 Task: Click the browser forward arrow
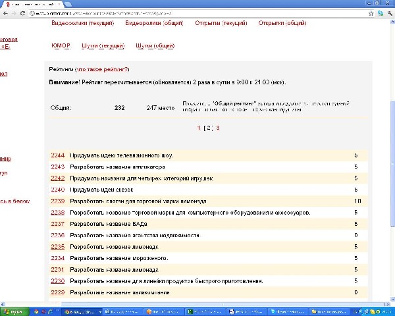tap(14, 13)
